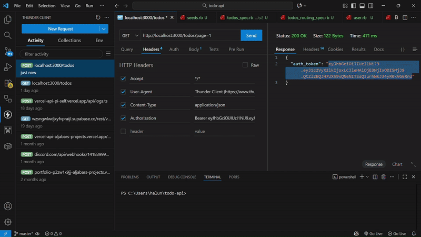Uncheck the Accept header checkbox
Image resolution: width=421 pixels, height=237 pixels.
point(123,78)
